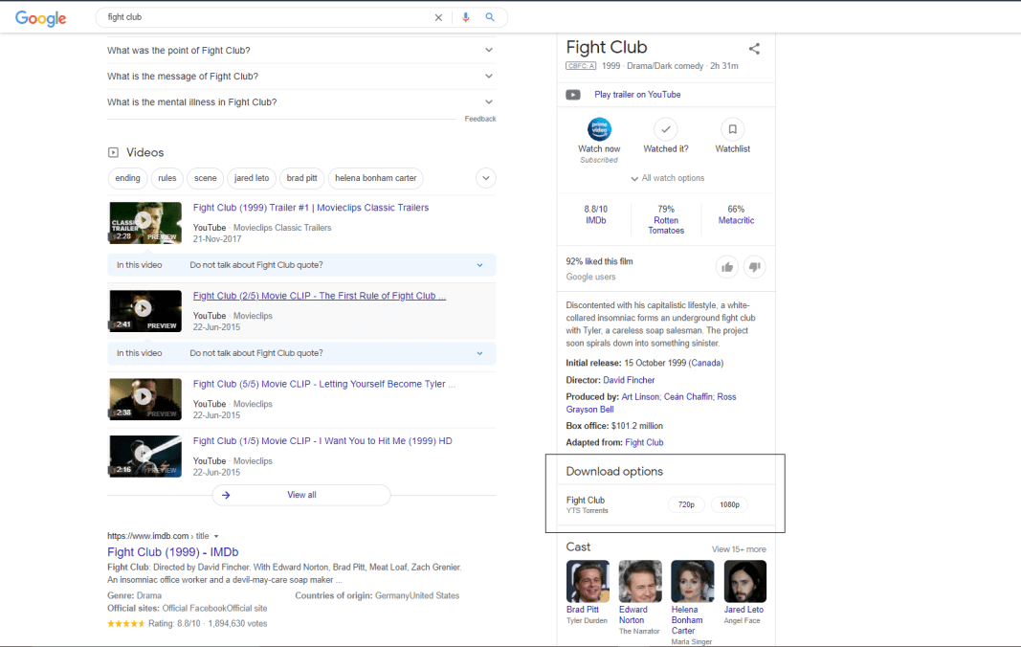Open 'Adapted from: Fight Club' link
The image size is (1021, 647).
(644, 442)
